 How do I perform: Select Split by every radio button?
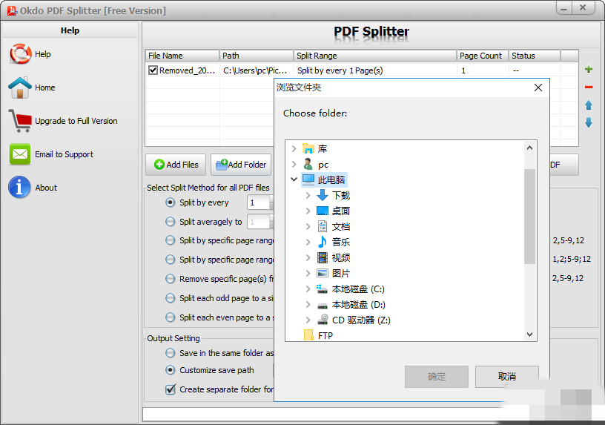click(171, 202)
